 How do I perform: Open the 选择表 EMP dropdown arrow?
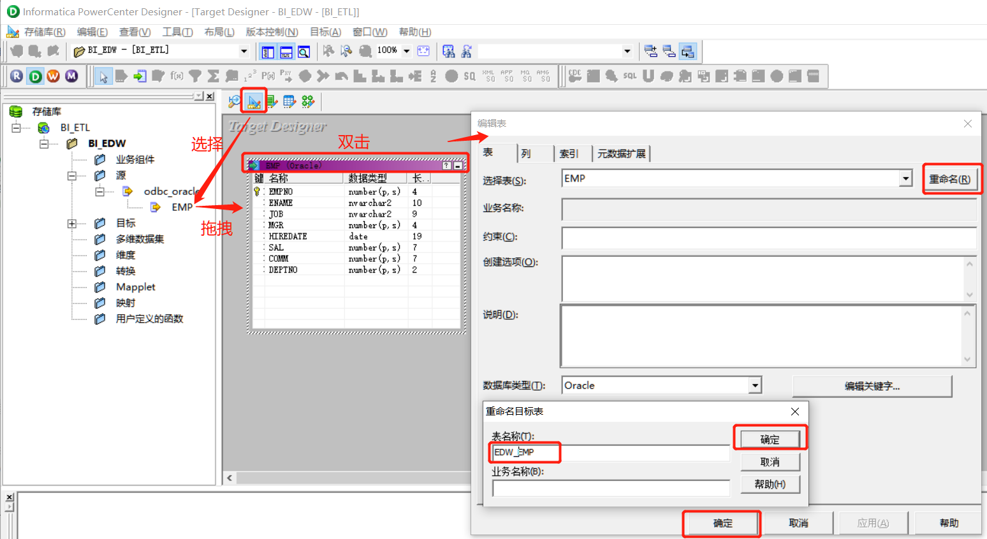(x=905, y=178)
